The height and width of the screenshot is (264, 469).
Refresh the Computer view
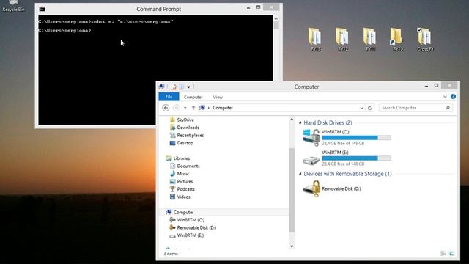369,108
